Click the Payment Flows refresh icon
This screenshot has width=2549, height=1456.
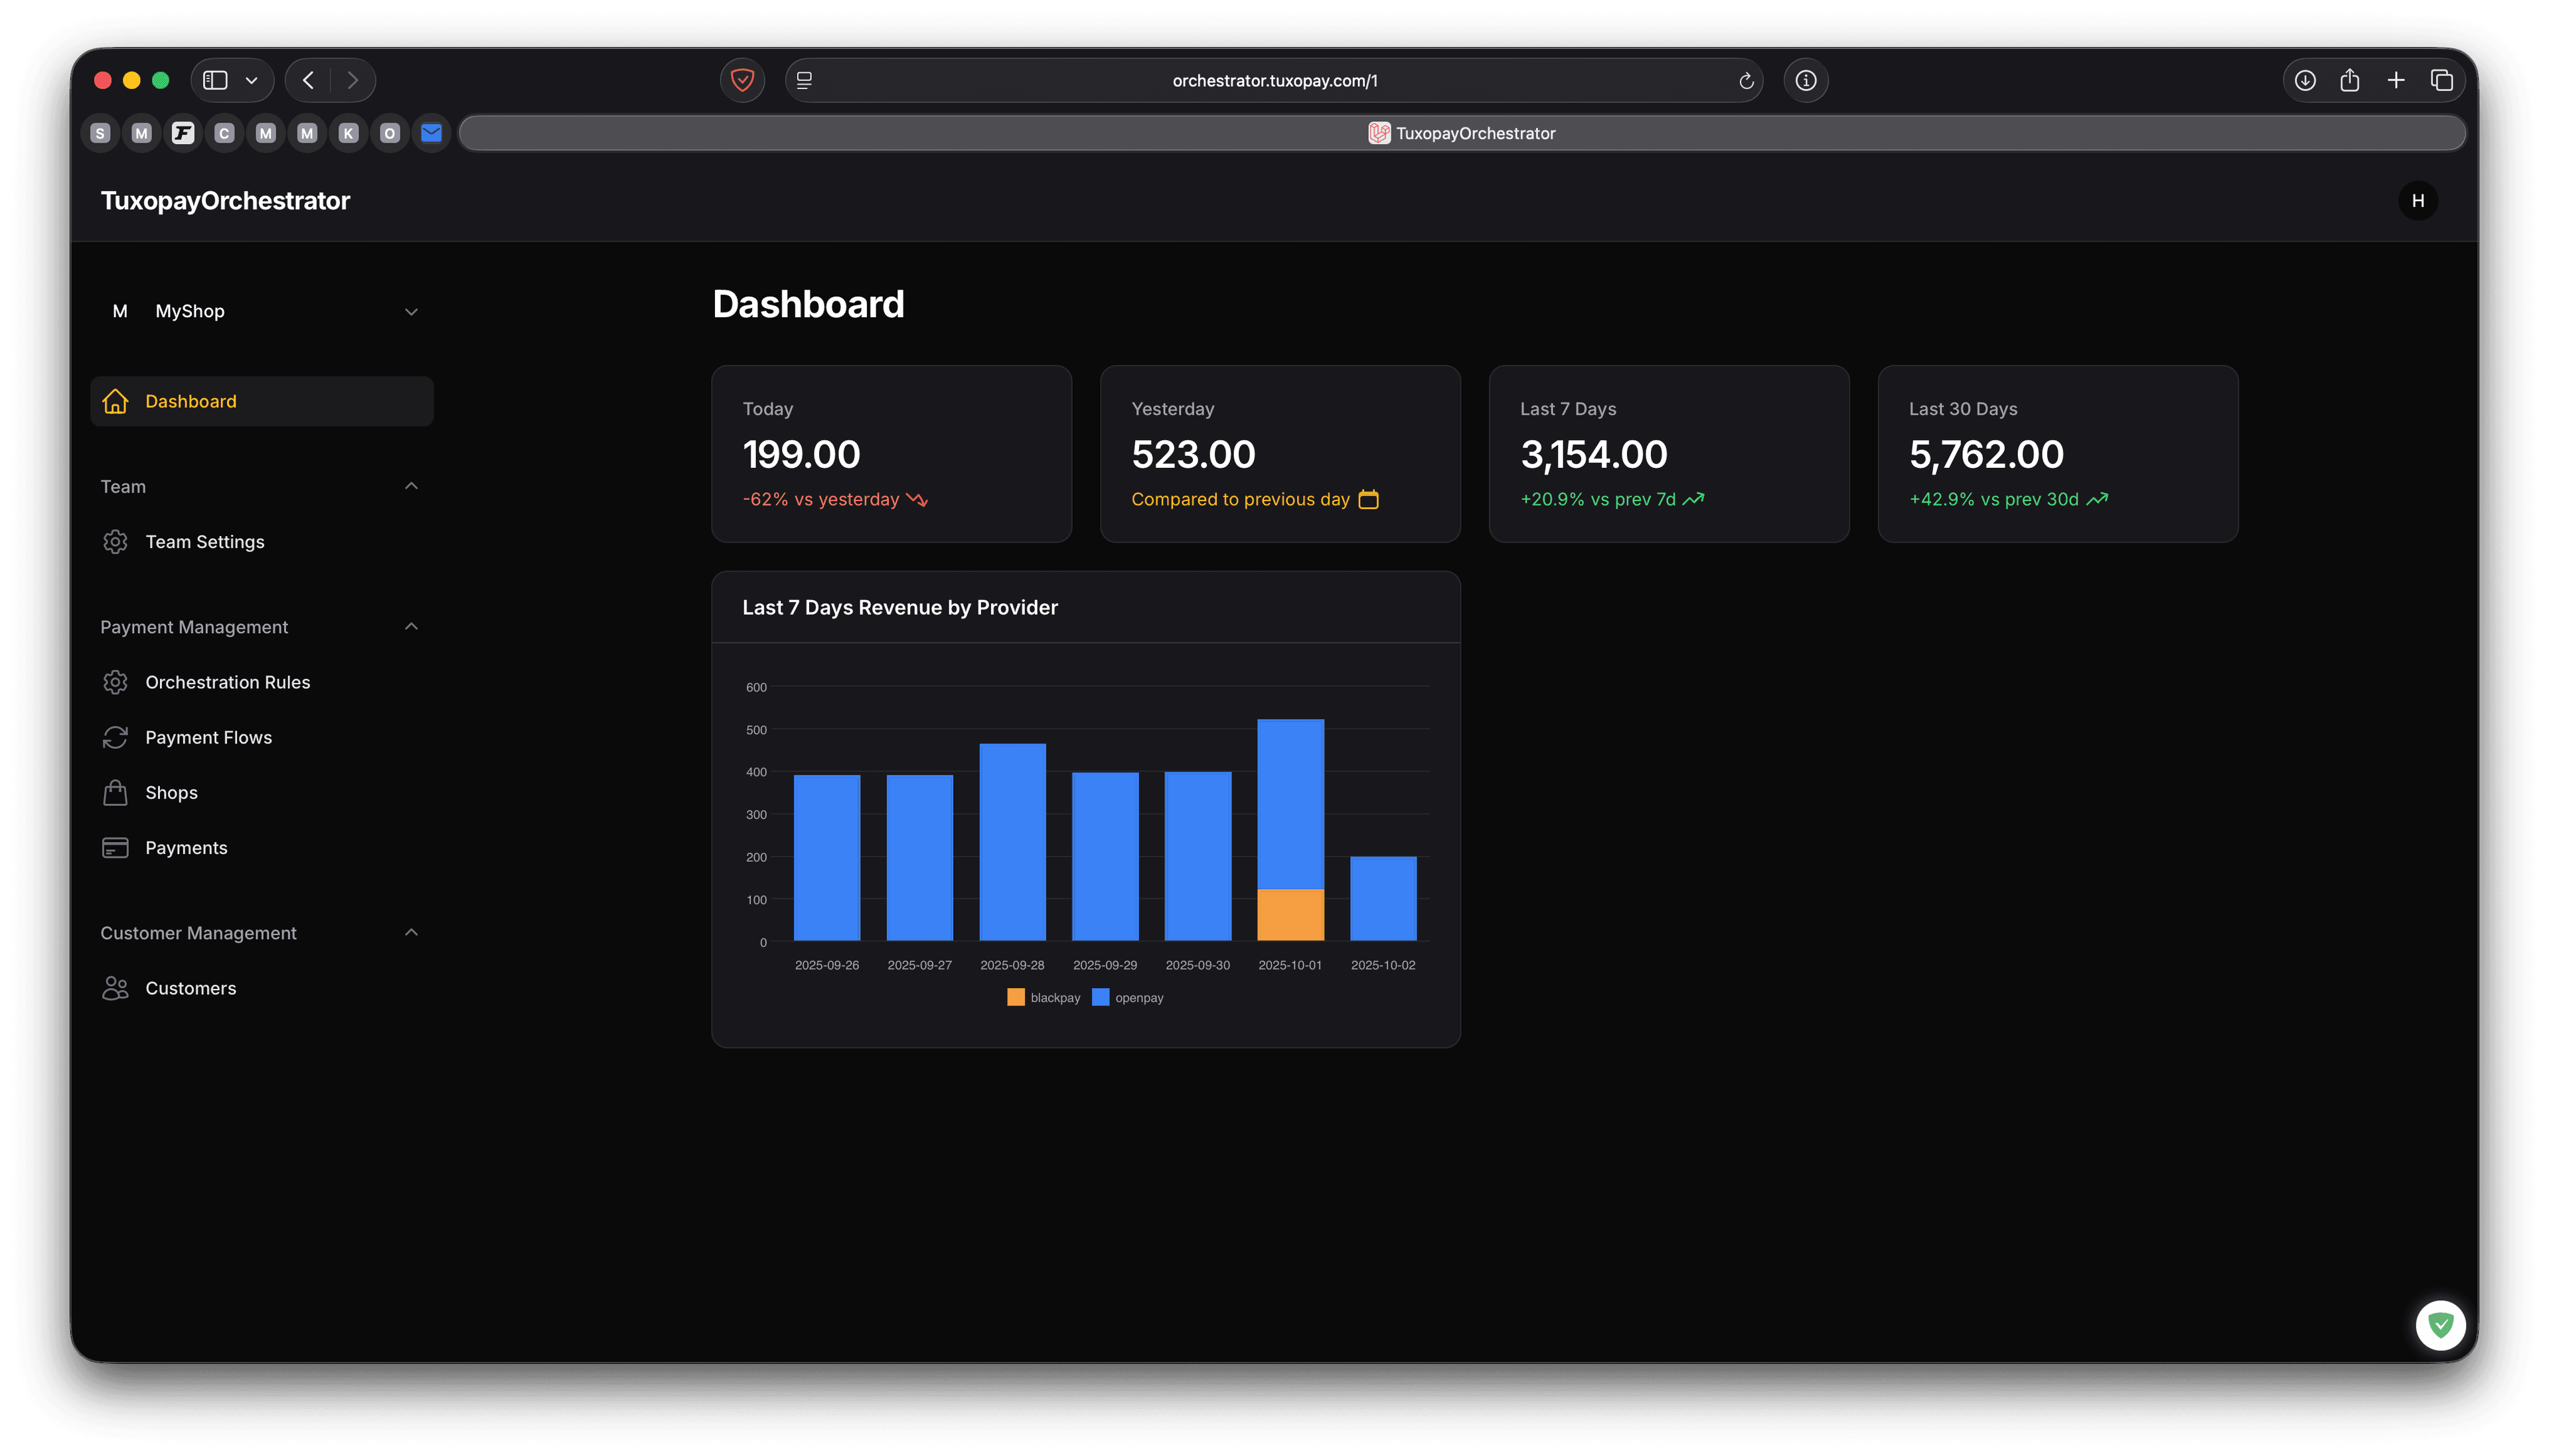click(115, 737)
